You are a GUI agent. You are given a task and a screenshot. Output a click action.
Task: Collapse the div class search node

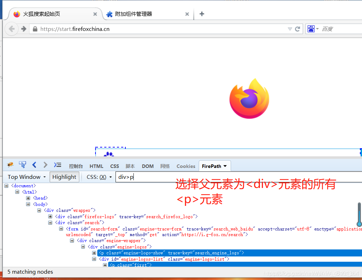coord(50,223)
